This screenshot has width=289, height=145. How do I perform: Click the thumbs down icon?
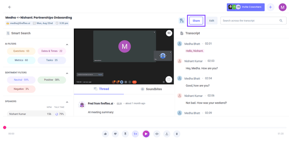tap(115, 134)
